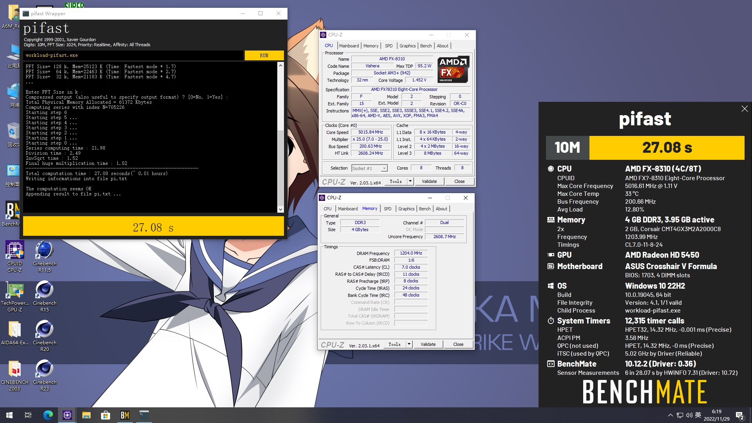Click the network tray icon
Image resolution: width=752 pixels, height=423 pixels.
coord(680,415)
